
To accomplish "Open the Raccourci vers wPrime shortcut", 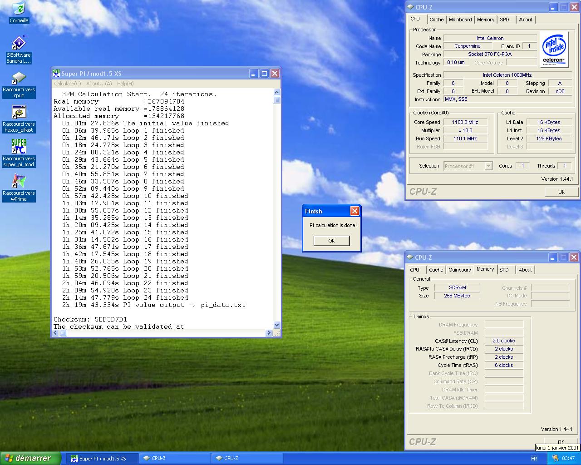I will point(19,188).
